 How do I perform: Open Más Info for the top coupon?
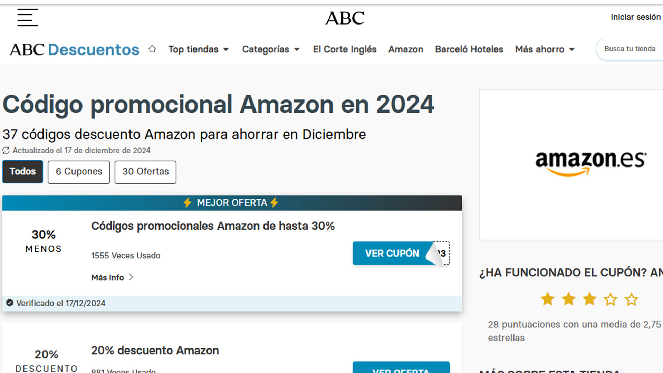(108, 277)
